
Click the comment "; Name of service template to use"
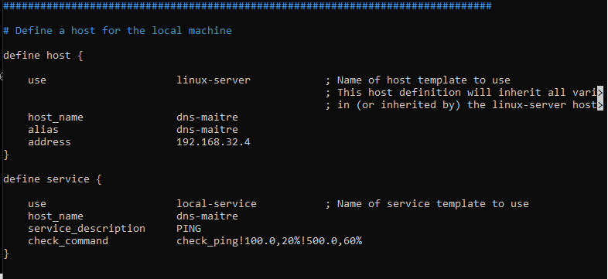pos(427,204)
